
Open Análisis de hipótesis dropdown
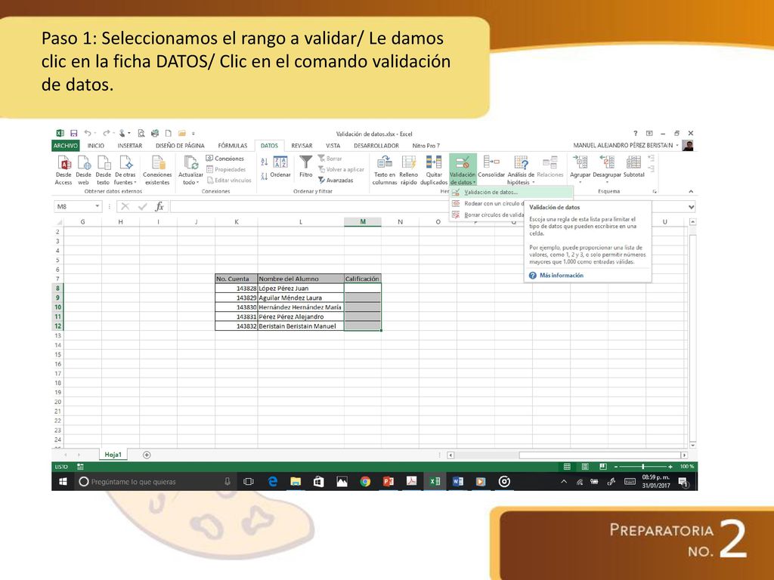click(x=521, y=169)
